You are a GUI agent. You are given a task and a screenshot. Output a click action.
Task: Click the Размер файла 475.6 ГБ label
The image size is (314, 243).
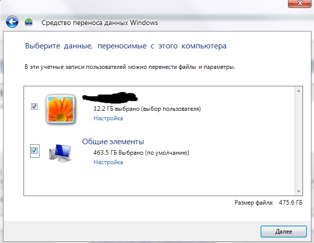tap(268, 203)
